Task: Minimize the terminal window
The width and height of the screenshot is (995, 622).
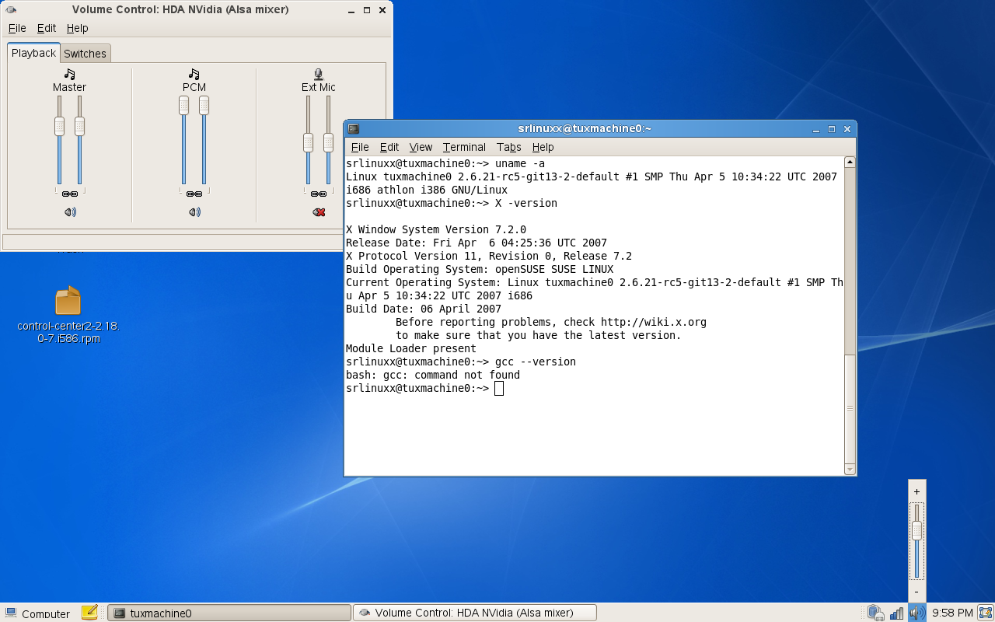Action: pyautogui.click(x=816, y=129)
